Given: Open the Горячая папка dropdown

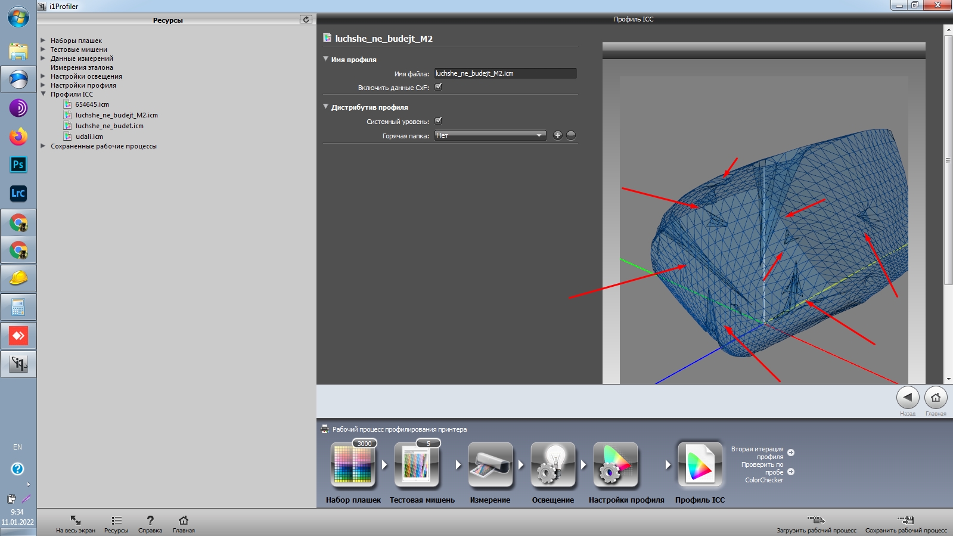Looking at the screenshot, I should click(x=490, y=135).
